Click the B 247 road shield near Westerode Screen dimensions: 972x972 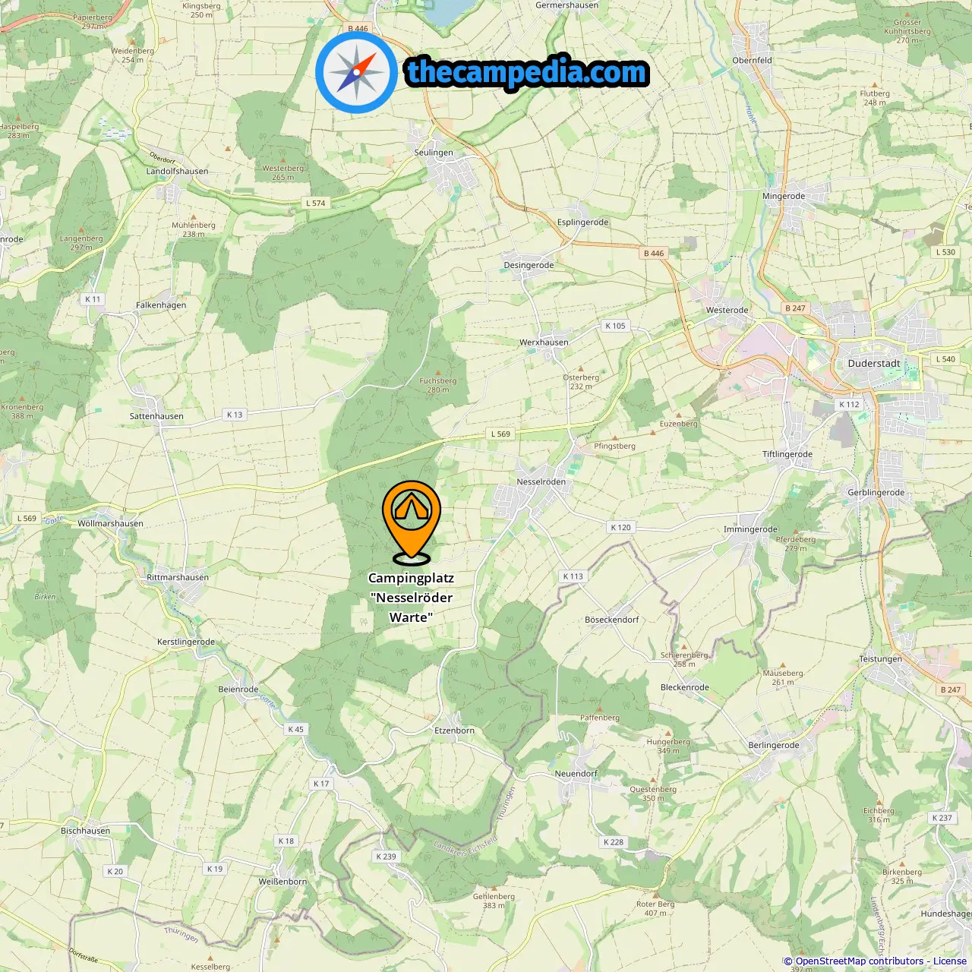pyautogui.click(x=796, y=308)
